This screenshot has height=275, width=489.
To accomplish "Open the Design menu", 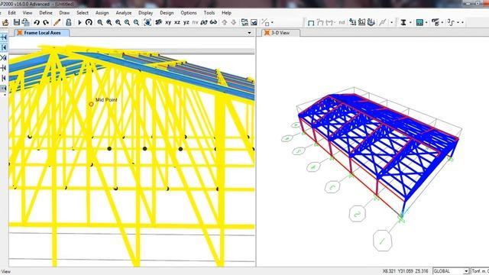I will (x=167, y=13).
